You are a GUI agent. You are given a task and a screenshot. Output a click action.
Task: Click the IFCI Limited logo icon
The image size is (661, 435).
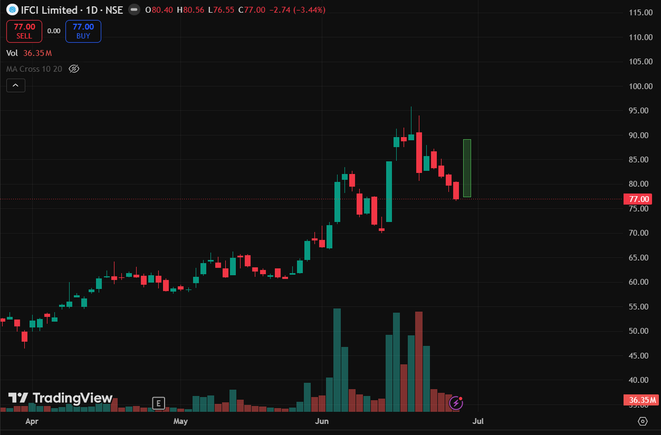(11, 10)
